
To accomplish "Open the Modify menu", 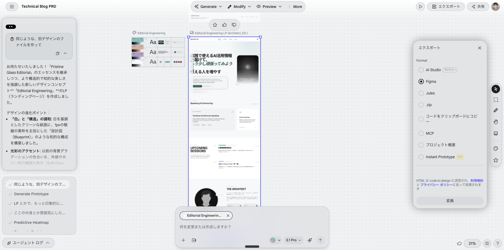I will [x=239, y=7].
